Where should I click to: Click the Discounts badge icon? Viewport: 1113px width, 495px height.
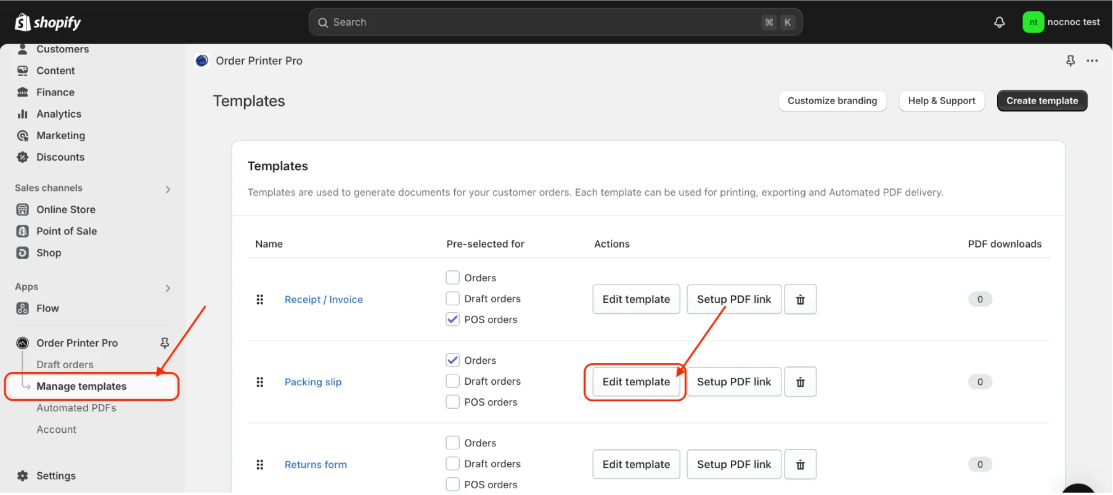pyautogui.click(x=23, y=157)
